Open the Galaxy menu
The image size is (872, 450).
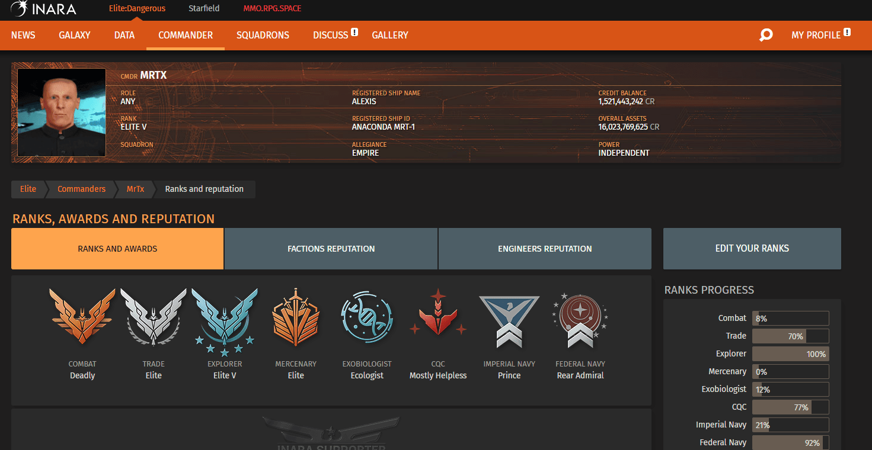[x=75, y=36]
